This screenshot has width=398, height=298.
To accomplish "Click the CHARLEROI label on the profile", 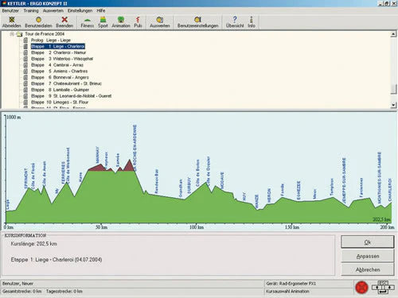I will pos(390,190).
